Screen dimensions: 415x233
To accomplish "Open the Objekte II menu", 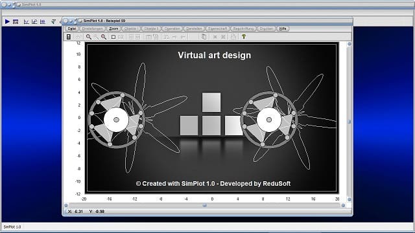I will click(x=151, y=28).
